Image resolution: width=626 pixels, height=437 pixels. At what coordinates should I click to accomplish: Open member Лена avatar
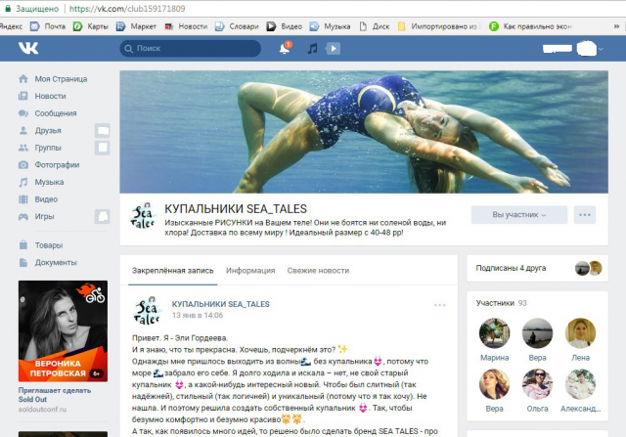click(x=580, y=333)
